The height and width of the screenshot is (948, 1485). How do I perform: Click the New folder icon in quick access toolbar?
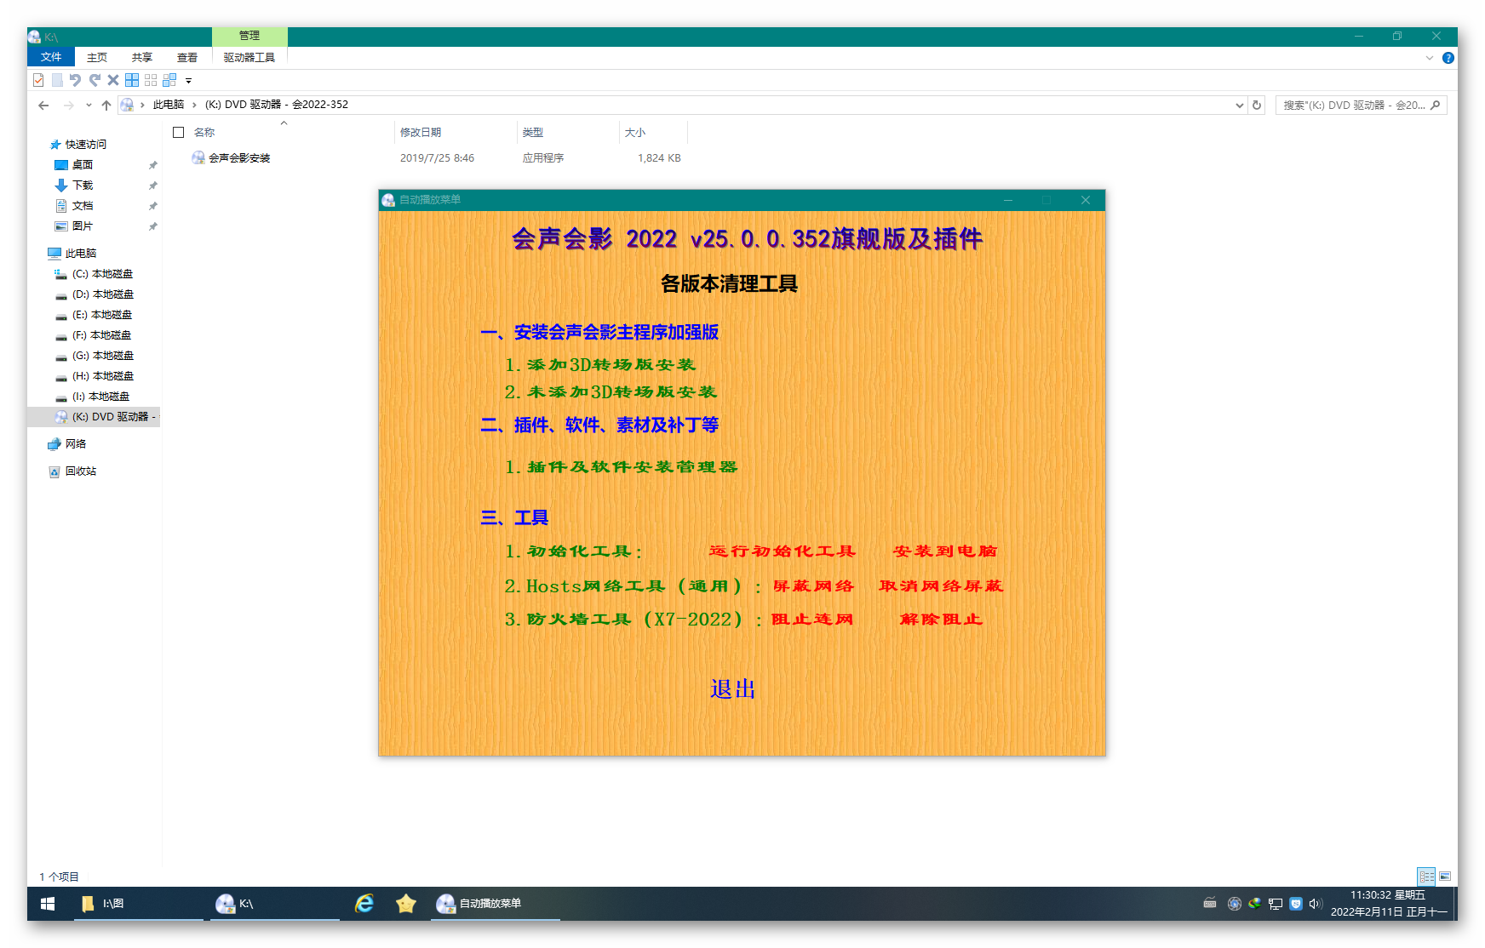pyautogui.click(x=57, y=80)
